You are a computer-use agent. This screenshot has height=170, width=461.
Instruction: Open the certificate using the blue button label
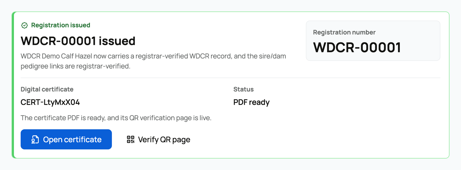72,139
